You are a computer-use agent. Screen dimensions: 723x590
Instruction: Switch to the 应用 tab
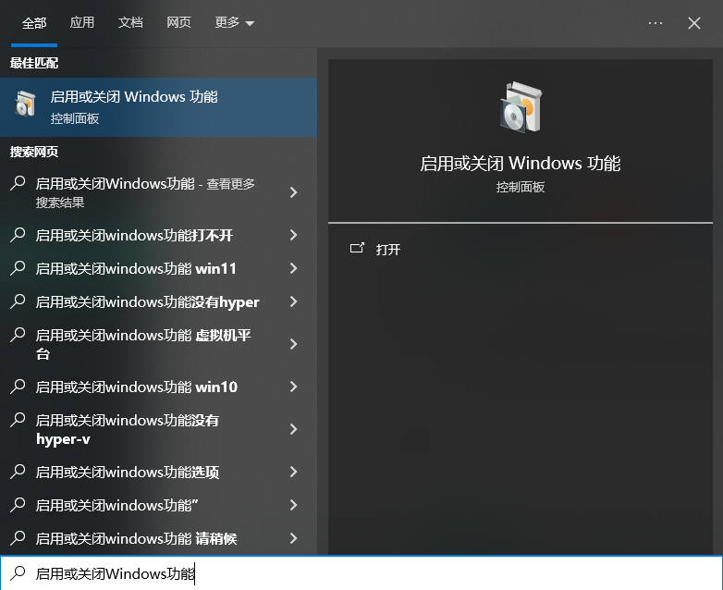[x=82, y=23]
